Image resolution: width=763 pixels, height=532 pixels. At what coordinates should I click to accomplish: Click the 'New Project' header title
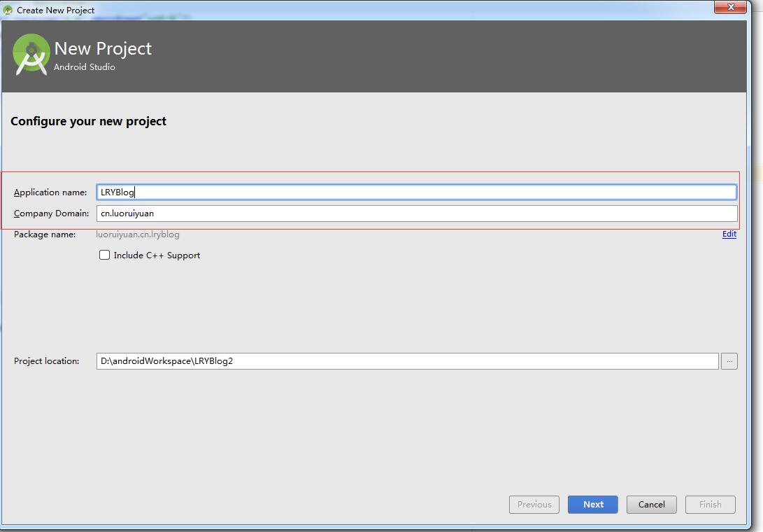pos(104,49)
